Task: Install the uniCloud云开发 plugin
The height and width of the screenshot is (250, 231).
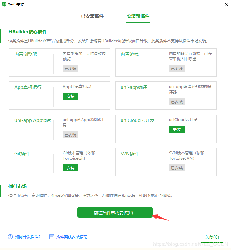Action: click(x=177, y=129)
